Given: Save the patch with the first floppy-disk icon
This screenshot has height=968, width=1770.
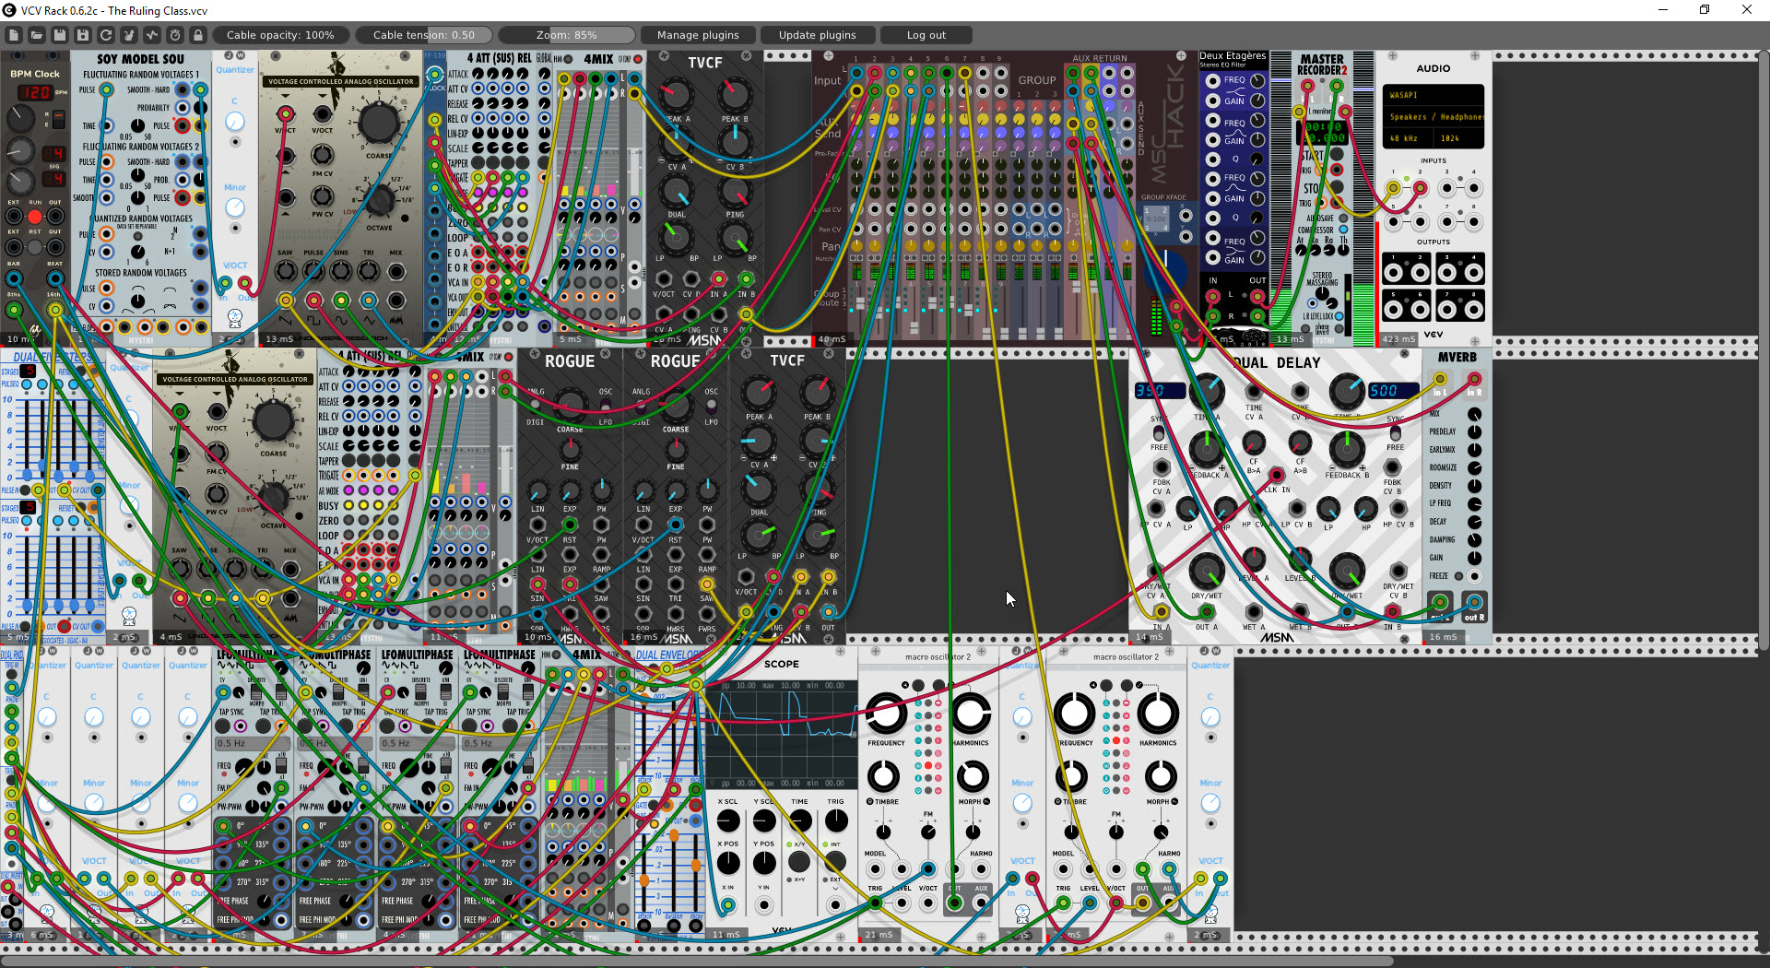Looking at the screenshot, I should click(60, 35).
